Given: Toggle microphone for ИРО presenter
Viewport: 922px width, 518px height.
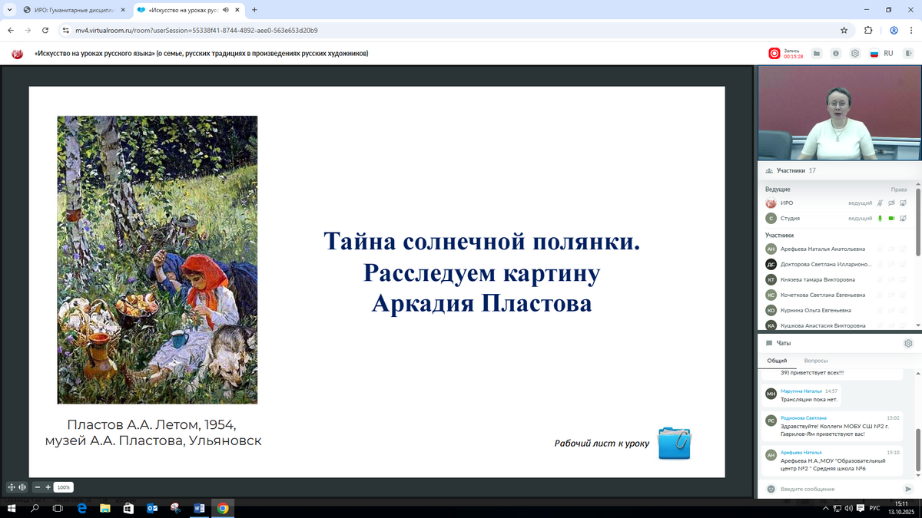Looking at the screenshot, I should point(880,203).
